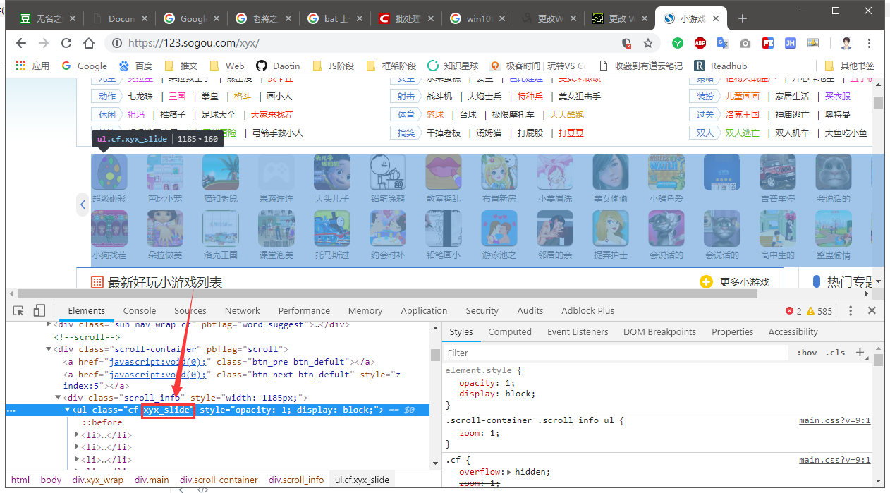Open the Adblock Plus extension icon
This screenshot has height=493, width=890.
700,44
